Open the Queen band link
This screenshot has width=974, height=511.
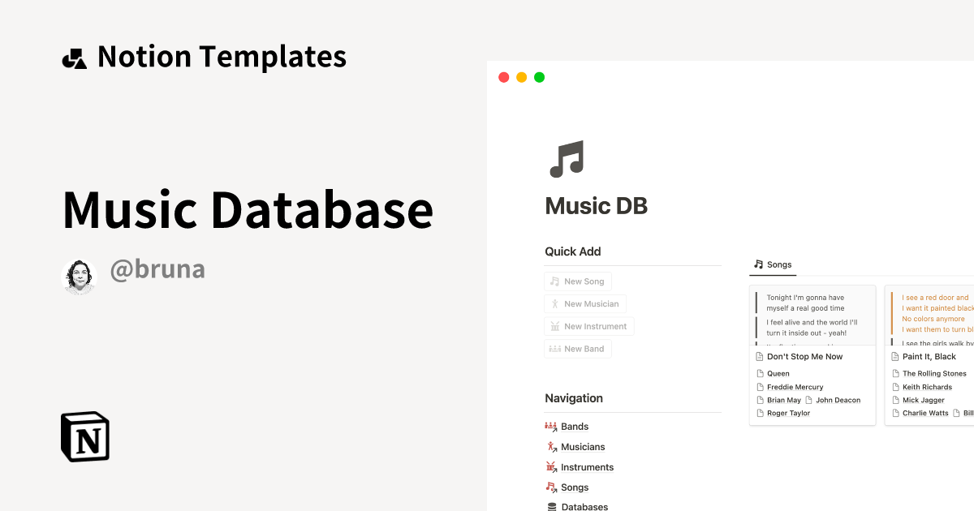[778, 374]
